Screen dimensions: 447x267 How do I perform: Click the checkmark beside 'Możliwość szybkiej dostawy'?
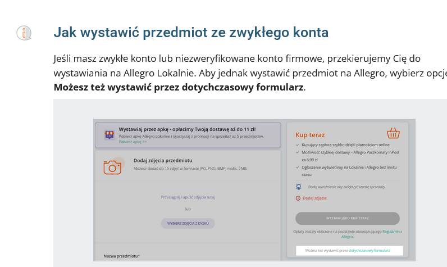pyautogui.click(x=298, y=152)
